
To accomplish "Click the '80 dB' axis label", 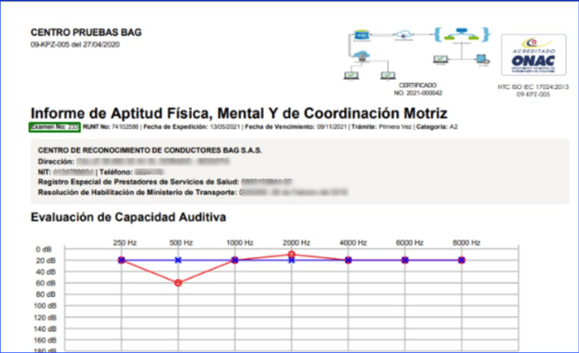I will (46, 294).
